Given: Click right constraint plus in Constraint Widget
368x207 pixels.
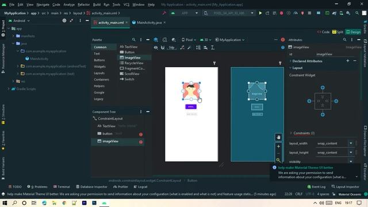Looking at the screenshot, I should coord(336,101).
